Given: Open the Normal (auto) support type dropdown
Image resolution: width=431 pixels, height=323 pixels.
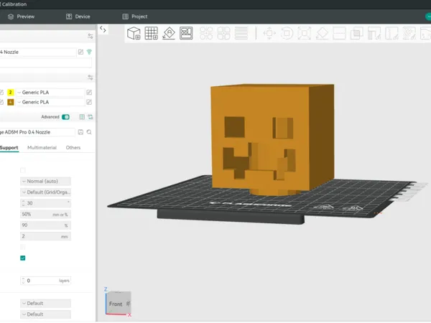Looking at the screenshot, I should tap(46, 182).
